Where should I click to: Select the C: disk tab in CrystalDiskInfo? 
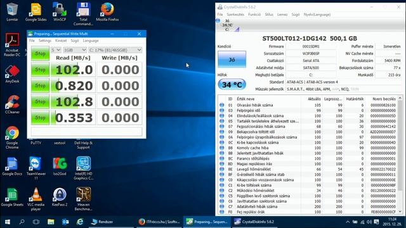227,25
